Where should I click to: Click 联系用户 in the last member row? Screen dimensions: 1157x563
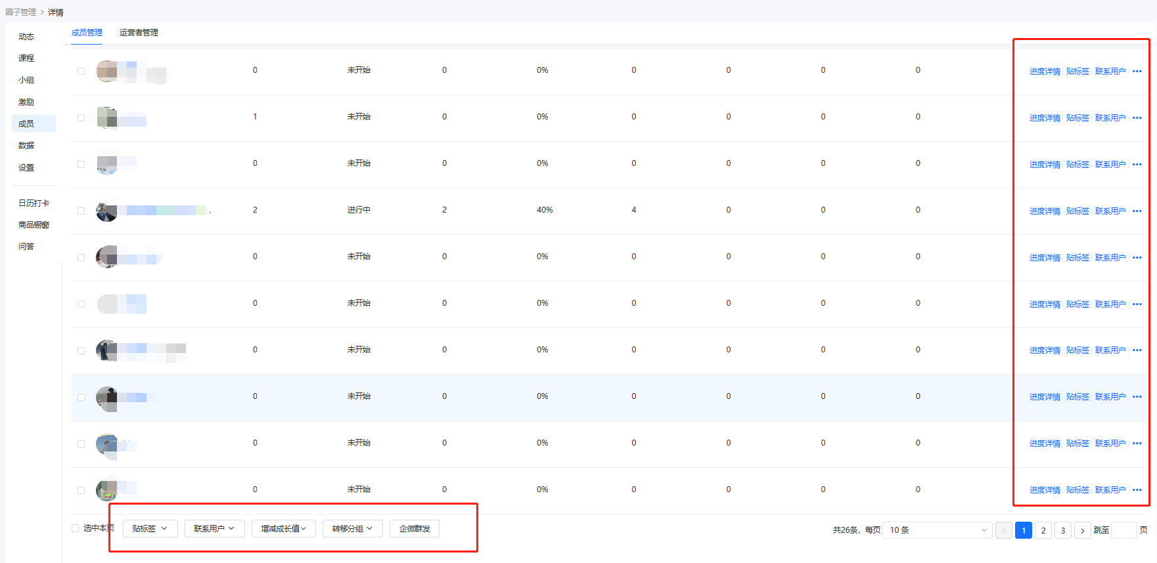1110,490
